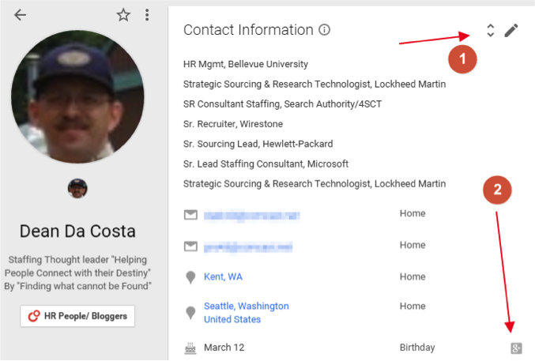The width and height of the screenshot is (535, 361).
Task: Star this contact
Action: tap(123, 15)
